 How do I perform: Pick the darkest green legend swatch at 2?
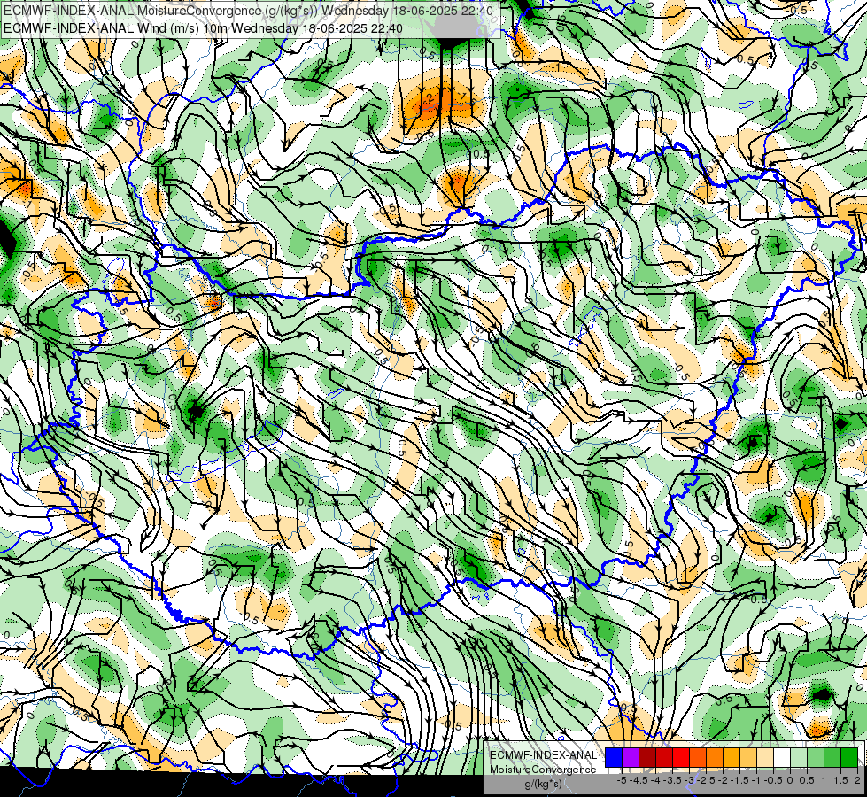point(849,757)
